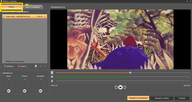Jump to previous with rewind button
This screenshot has height=102, width=192.
[x=116, y=87]
